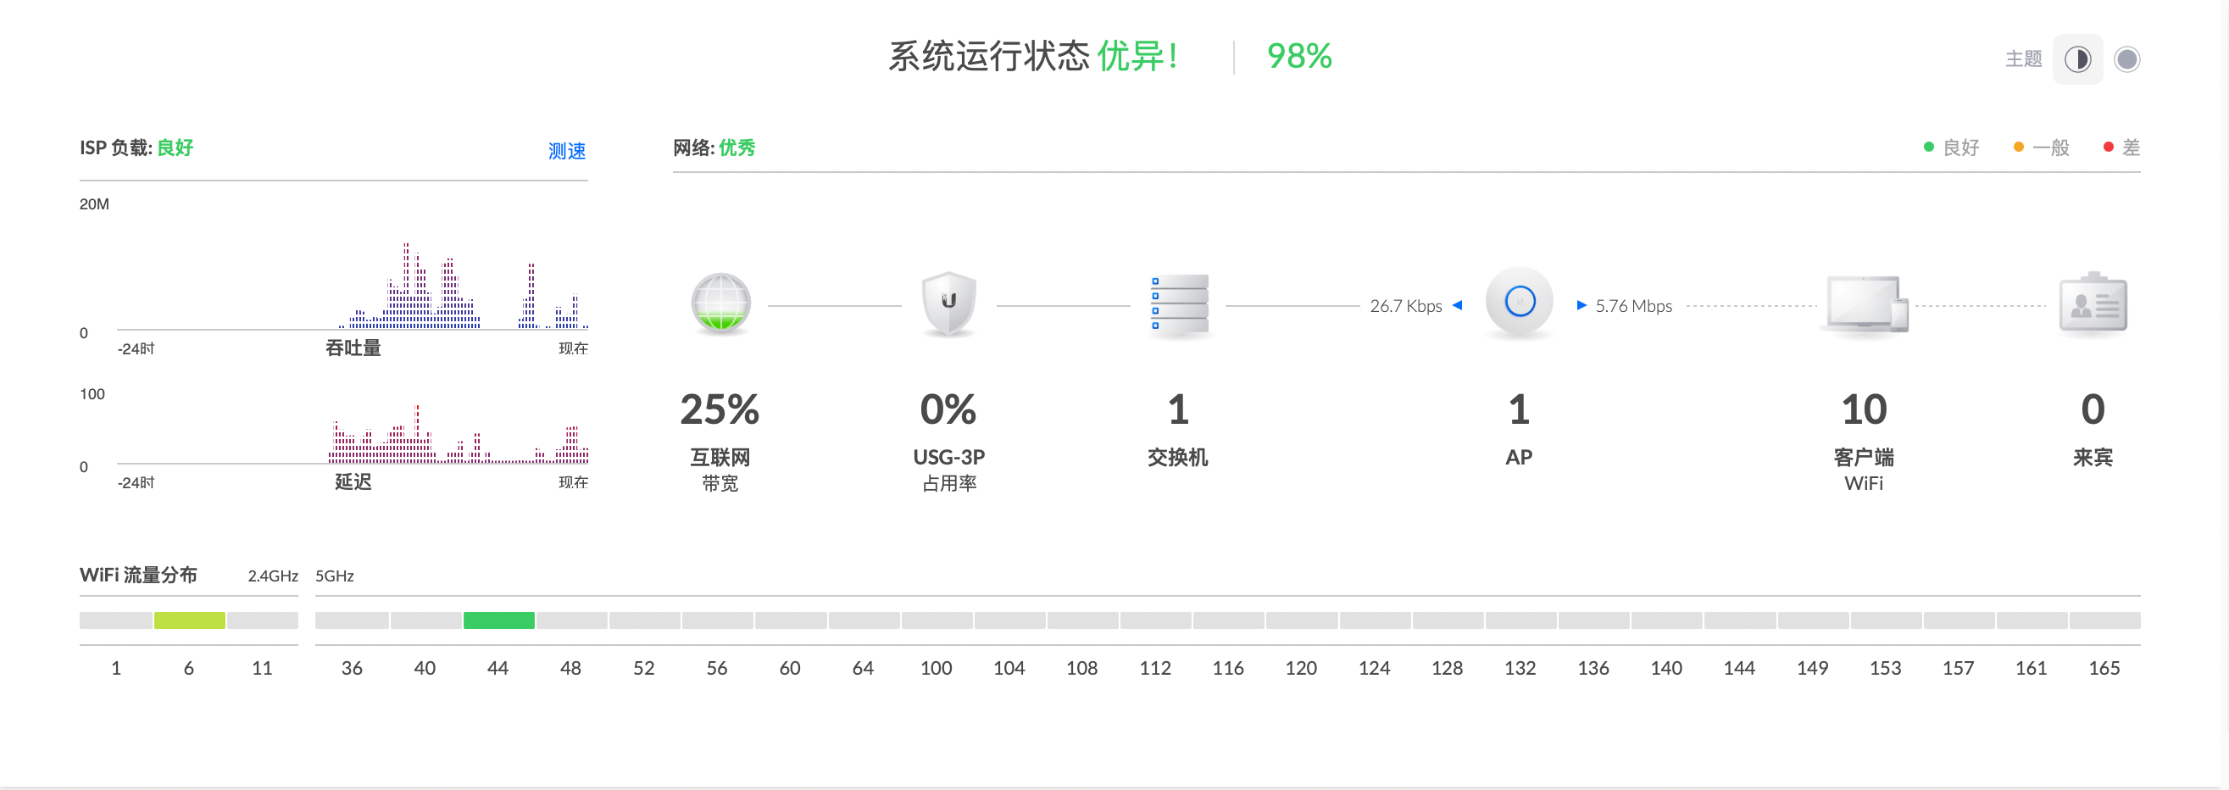Open the switch device icon
Viewport: 2229px width, 790px height.
pyautogui.click(x=1178, y=303)
